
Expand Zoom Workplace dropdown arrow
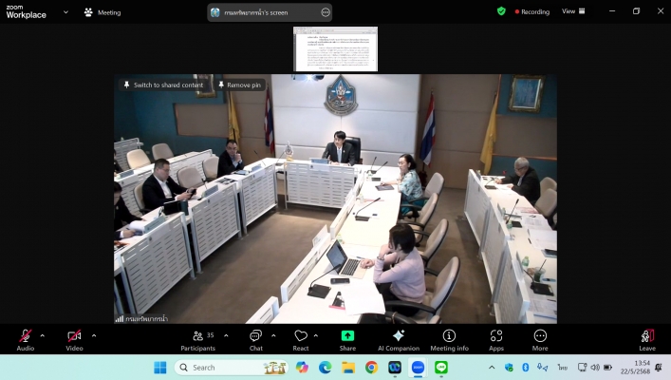65,12
